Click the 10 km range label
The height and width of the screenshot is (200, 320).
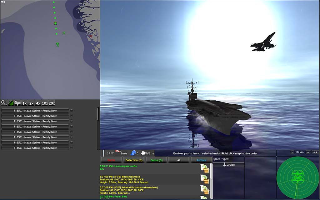[x=299, y=152]
